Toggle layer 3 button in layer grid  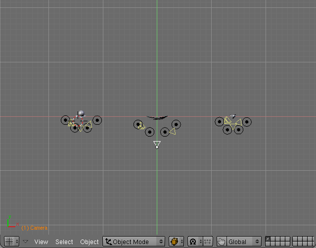(278, 239)
